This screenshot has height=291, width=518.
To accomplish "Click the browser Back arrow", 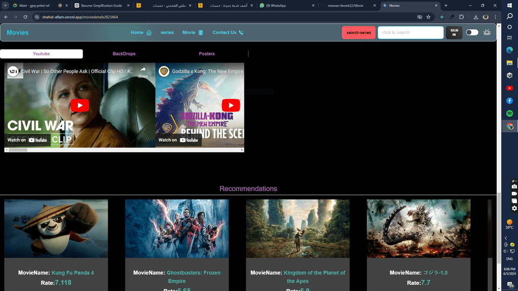I will click(x=6, y=17).
